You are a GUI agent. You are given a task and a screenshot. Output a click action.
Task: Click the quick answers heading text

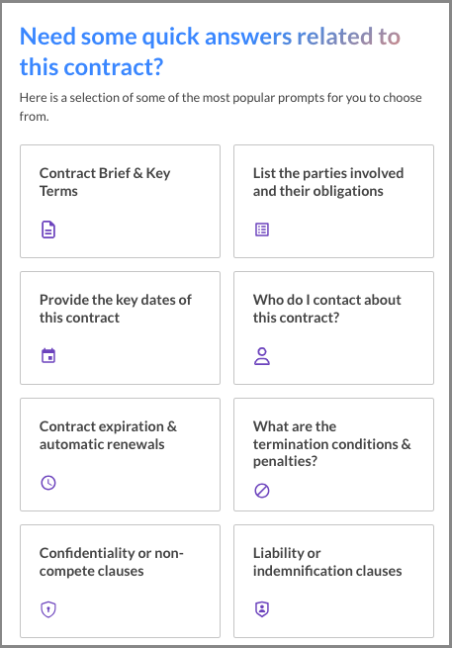[x=210, y=51]
